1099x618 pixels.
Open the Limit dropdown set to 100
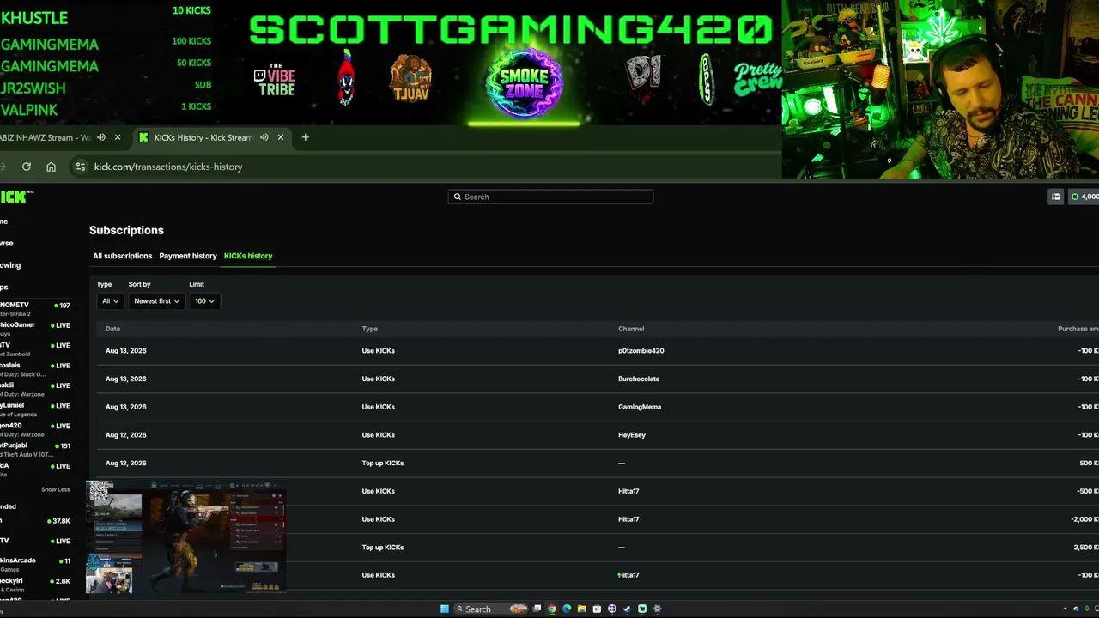[204, 301]
